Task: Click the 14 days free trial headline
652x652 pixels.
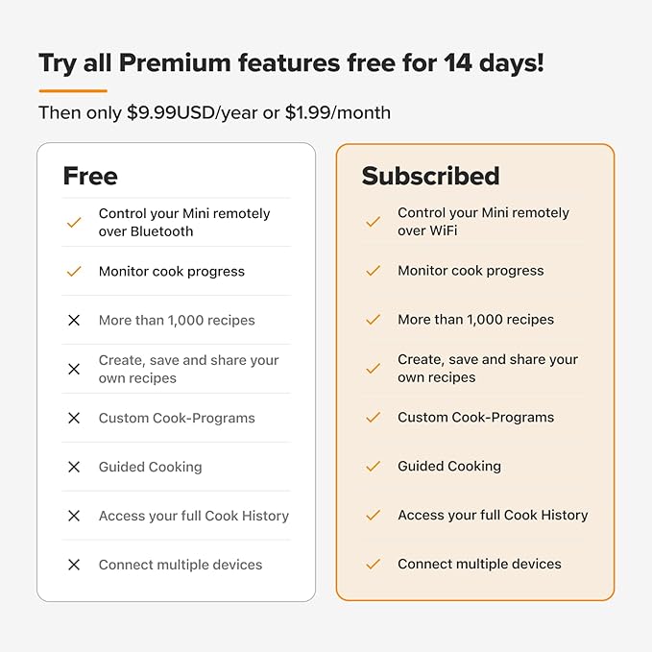Action: [x=291, y=63]
